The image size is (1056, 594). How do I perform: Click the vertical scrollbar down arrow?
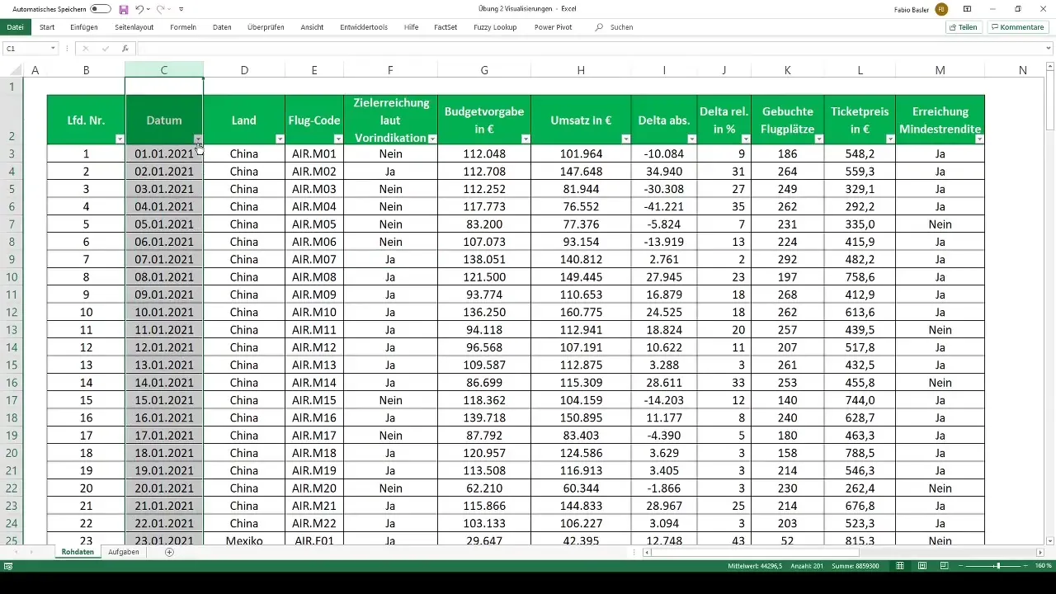click(x=1050, y=540)
